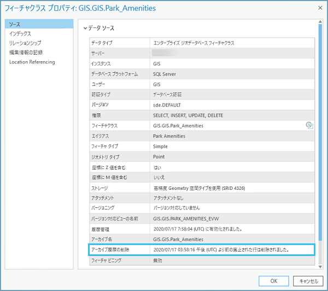328x291 pixels.
Task: Select the アーカイブ履歴の削除 value cell
Action: click(x=232, y=249)
